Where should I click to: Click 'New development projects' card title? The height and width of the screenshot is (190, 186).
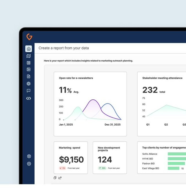pyautogui.click(x=109, y=149)
